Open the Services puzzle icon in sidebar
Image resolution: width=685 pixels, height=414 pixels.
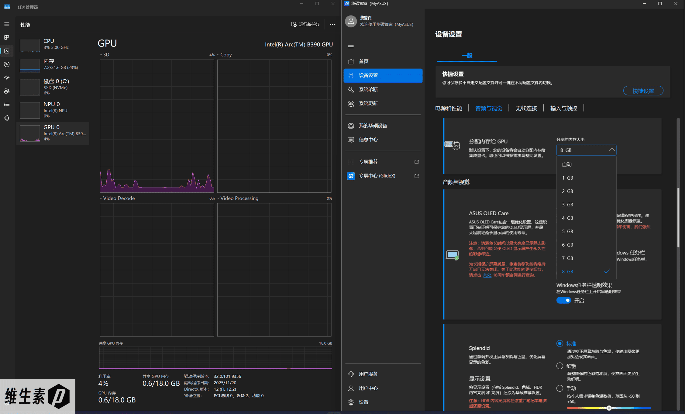(7, 118)
